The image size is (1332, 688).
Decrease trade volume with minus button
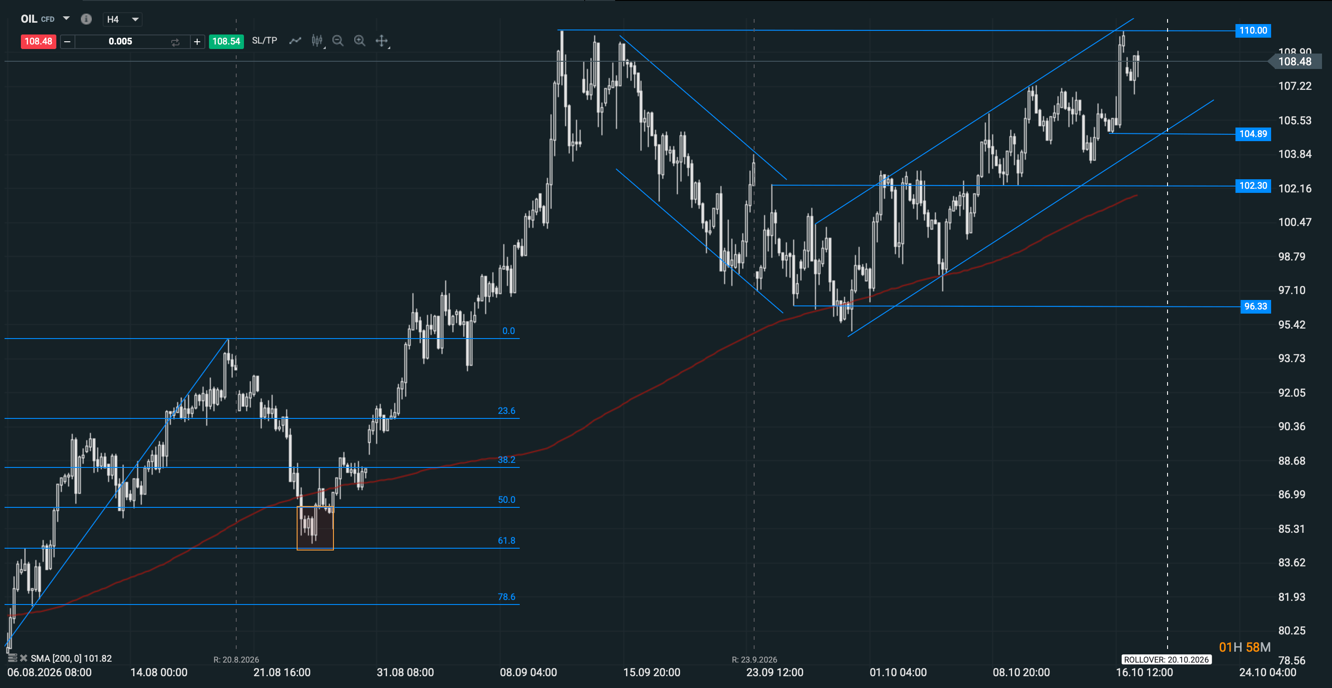(67, 41)
